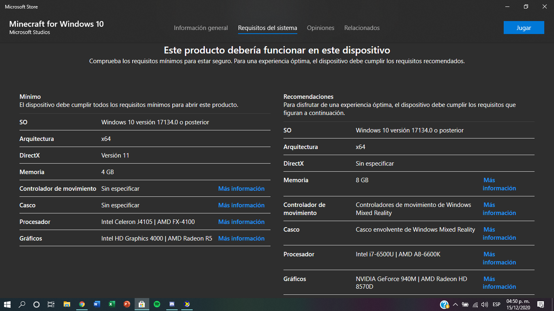The height and width of the screenshot is (311, 554).
Task: Click the minimum memory value 4 GB
Action: 107,172
